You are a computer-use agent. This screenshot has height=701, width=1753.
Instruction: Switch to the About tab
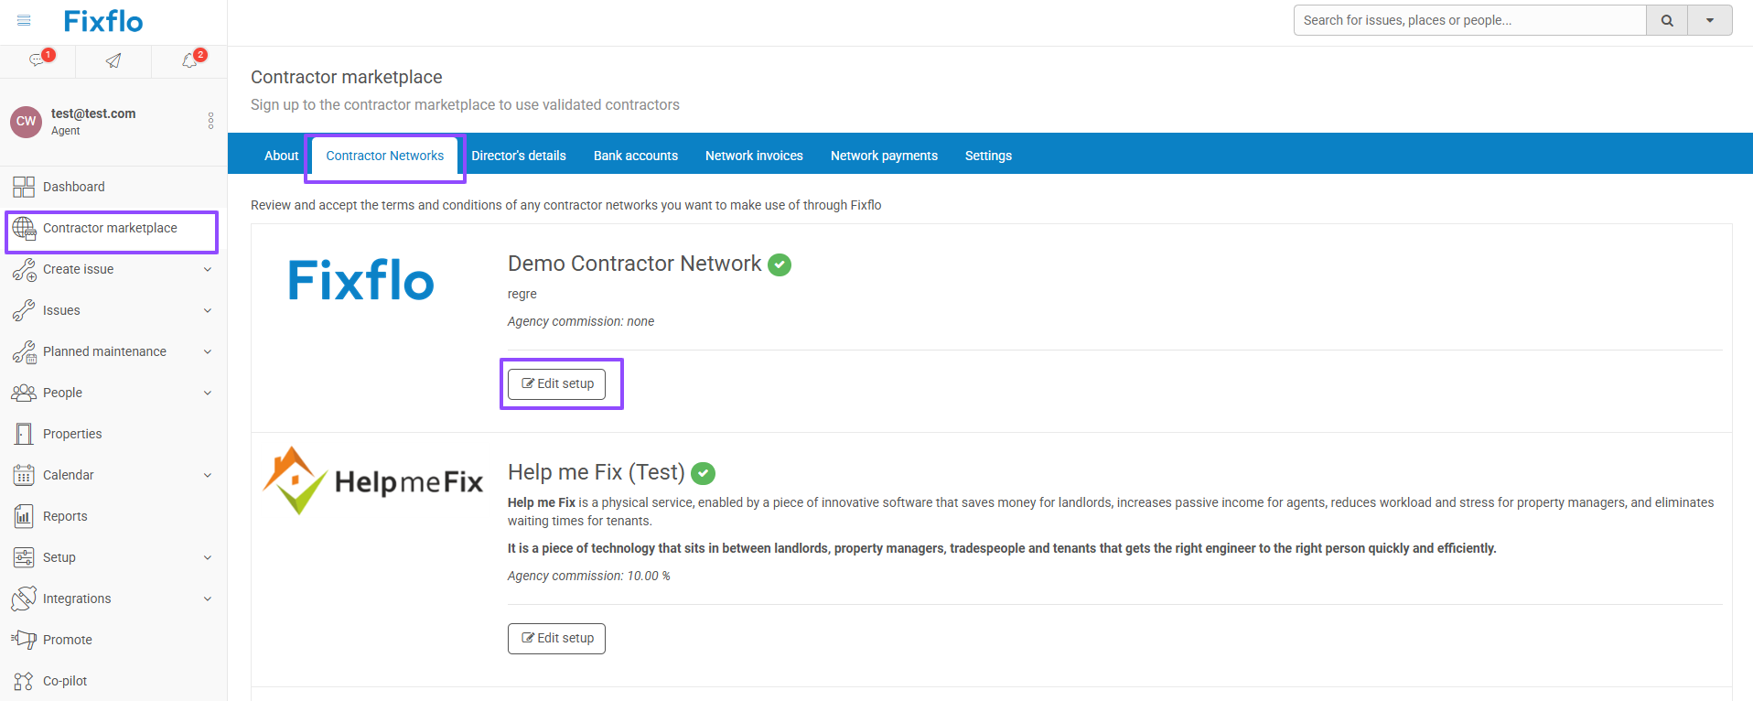coord(281,156)
